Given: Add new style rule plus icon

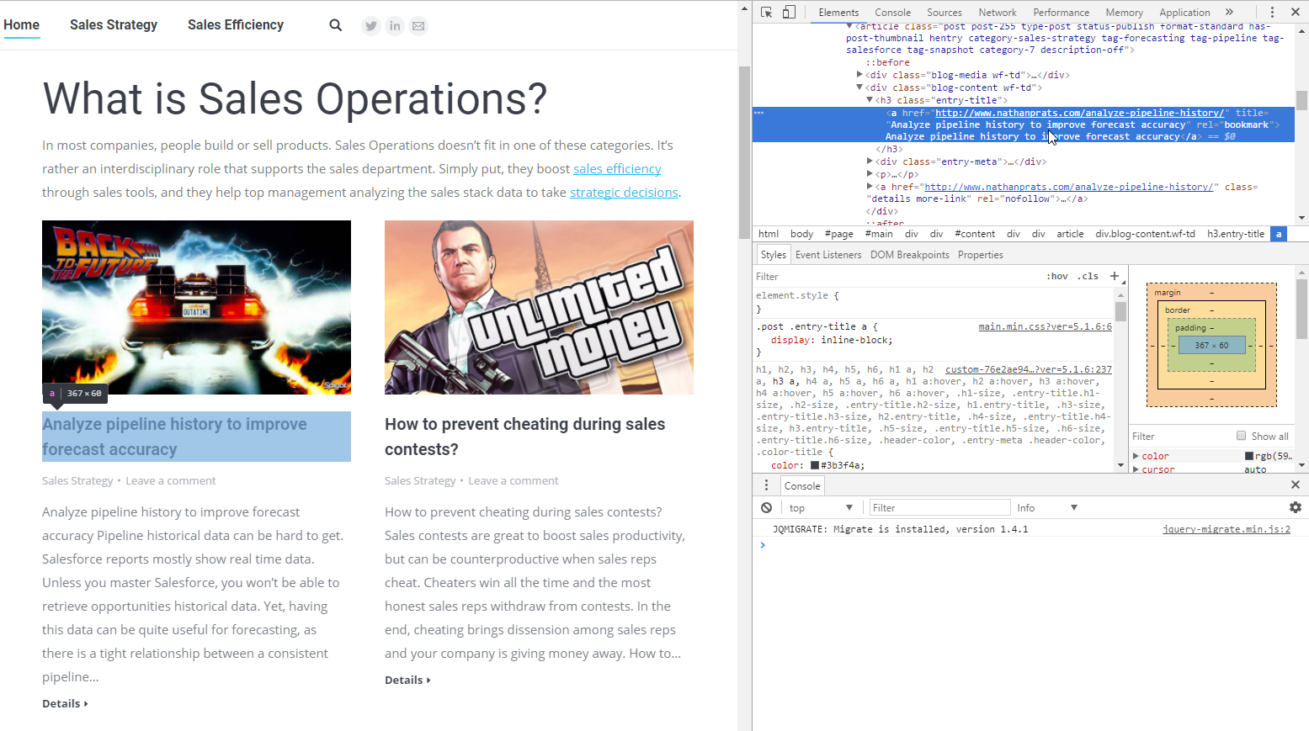Looking at the screenshot, I should click(1115, 276).
